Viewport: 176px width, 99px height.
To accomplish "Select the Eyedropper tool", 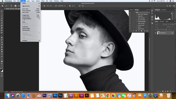I will tap(2, 23).
